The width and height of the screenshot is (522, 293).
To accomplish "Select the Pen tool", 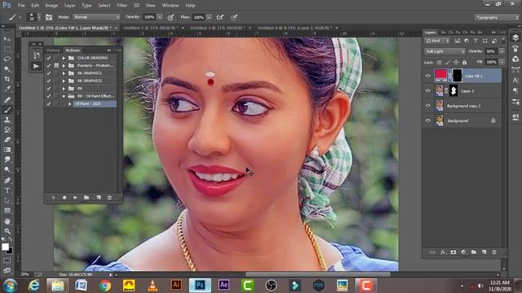I will tap(7, 181).
